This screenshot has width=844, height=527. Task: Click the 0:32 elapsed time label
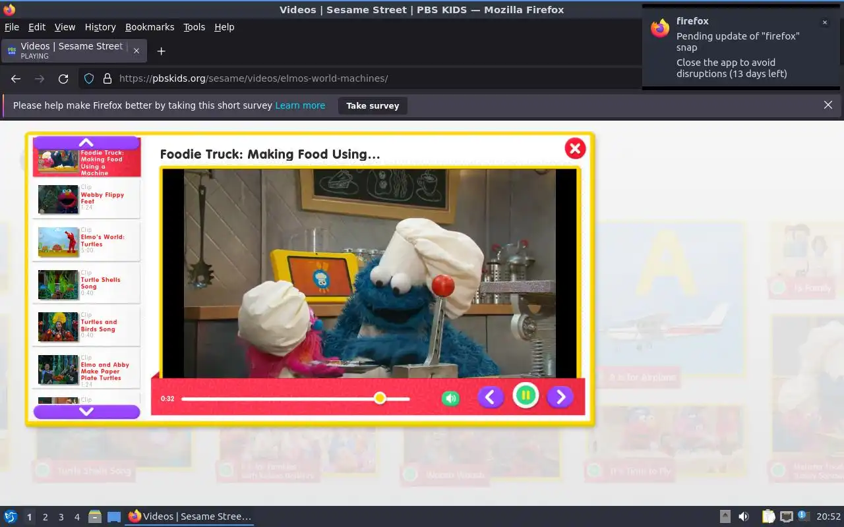click(167, 399)
